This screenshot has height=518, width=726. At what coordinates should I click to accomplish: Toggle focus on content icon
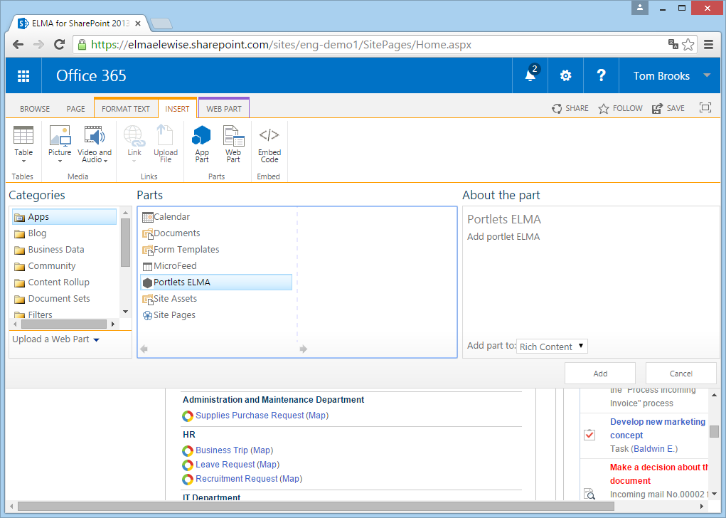(x=705, y=107)
